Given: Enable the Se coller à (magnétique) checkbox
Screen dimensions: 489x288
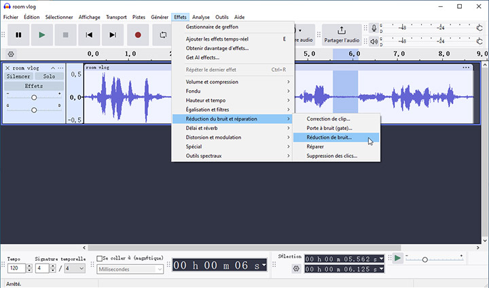Looking at the screenshot, I should click(x=101, y=259).
